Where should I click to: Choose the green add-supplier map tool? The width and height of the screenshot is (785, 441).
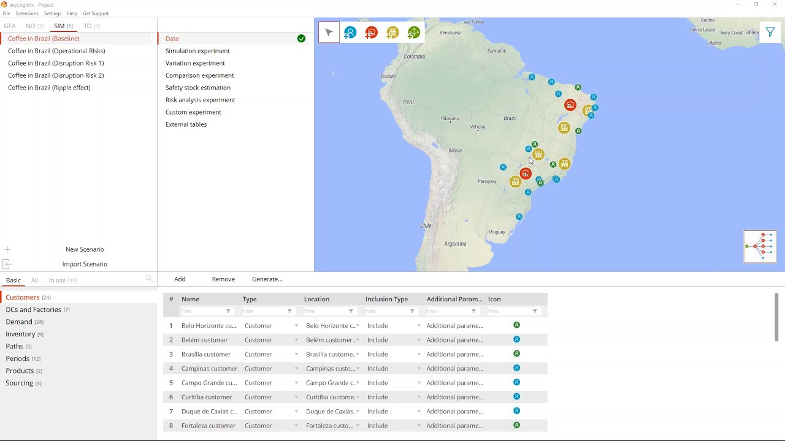click(414, 32)
